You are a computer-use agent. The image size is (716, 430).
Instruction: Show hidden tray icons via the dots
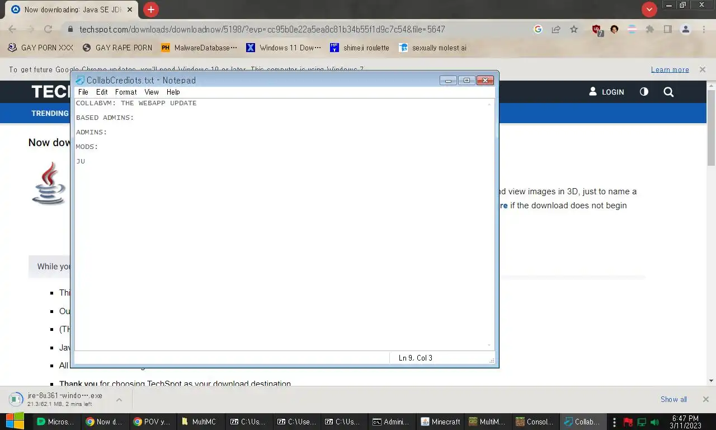tap(615, 422)
